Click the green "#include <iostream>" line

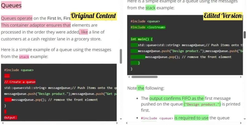pos(148,27)
